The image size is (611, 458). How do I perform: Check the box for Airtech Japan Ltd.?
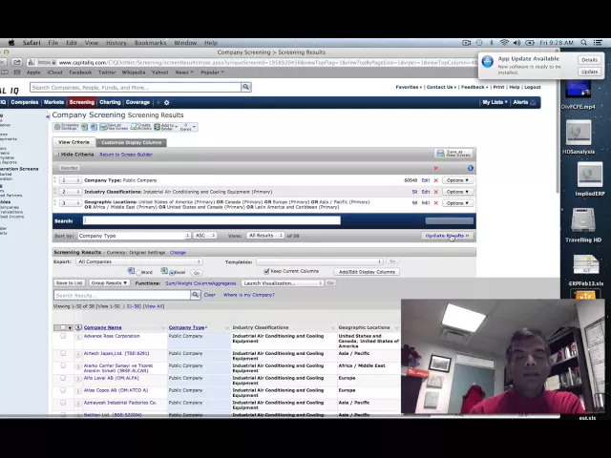pyautogui.click(x=63, y=353)
